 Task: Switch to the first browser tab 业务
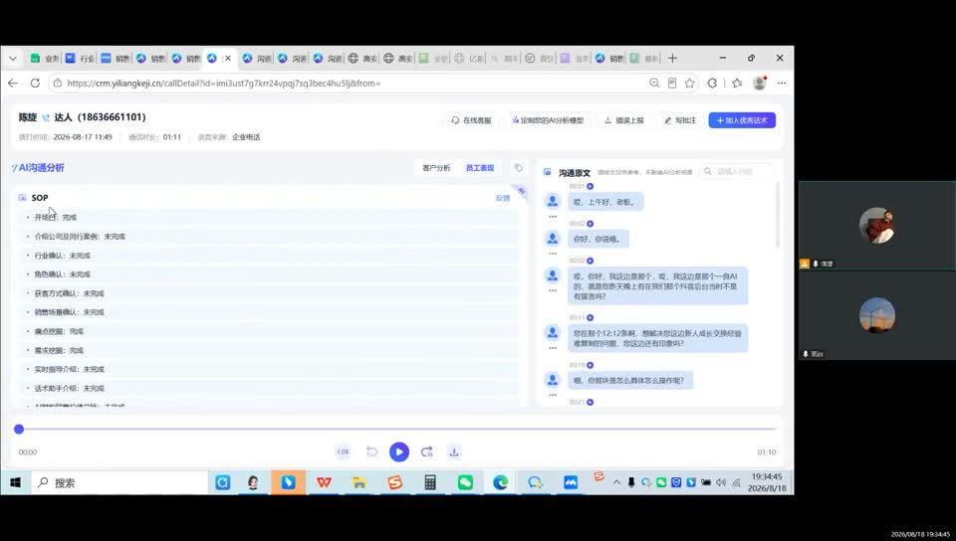[x=44, y=59]
